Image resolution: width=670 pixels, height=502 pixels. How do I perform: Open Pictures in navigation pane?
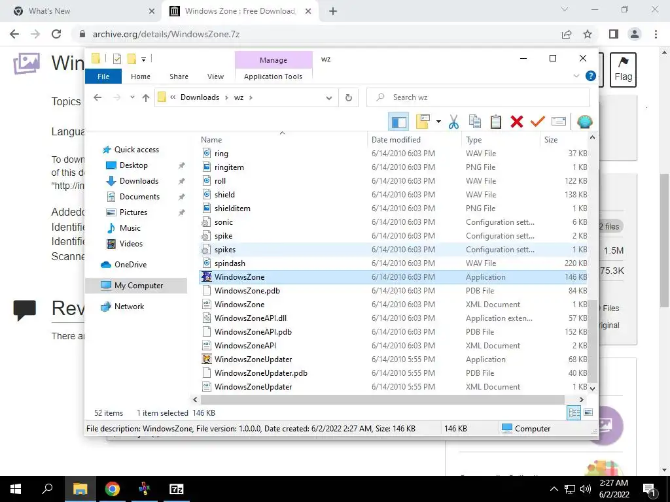[x=133, y=212]
